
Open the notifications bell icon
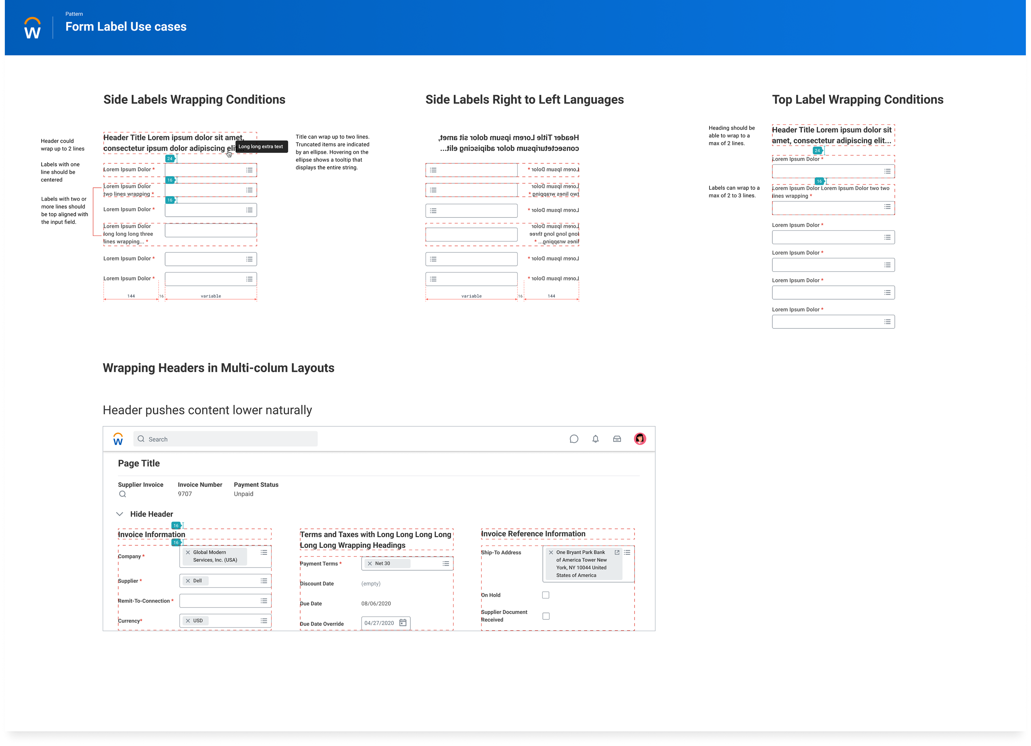(x=595, y=439)
